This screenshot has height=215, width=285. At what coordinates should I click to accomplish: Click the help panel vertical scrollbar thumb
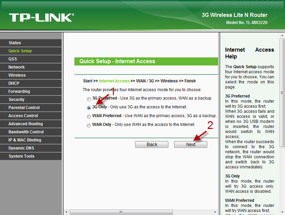tap(282, 93)
